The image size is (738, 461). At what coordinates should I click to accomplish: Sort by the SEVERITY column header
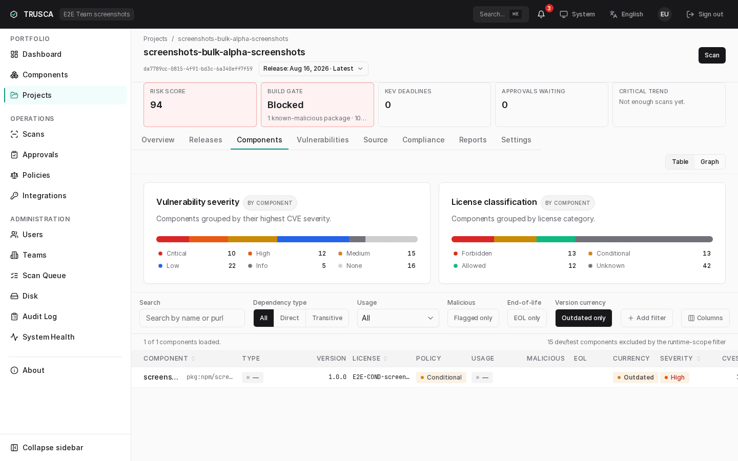click(x=680, y=359)
